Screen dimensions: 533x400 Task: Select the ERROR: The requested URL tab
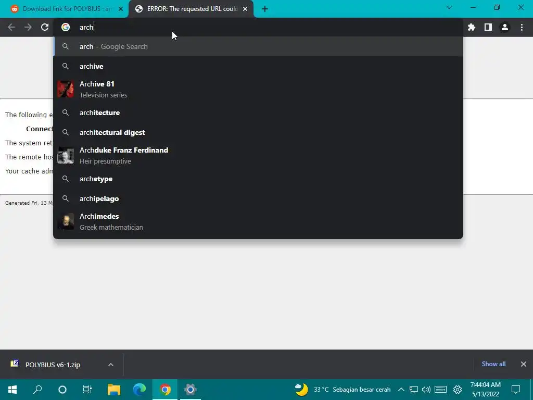[191, 9]
